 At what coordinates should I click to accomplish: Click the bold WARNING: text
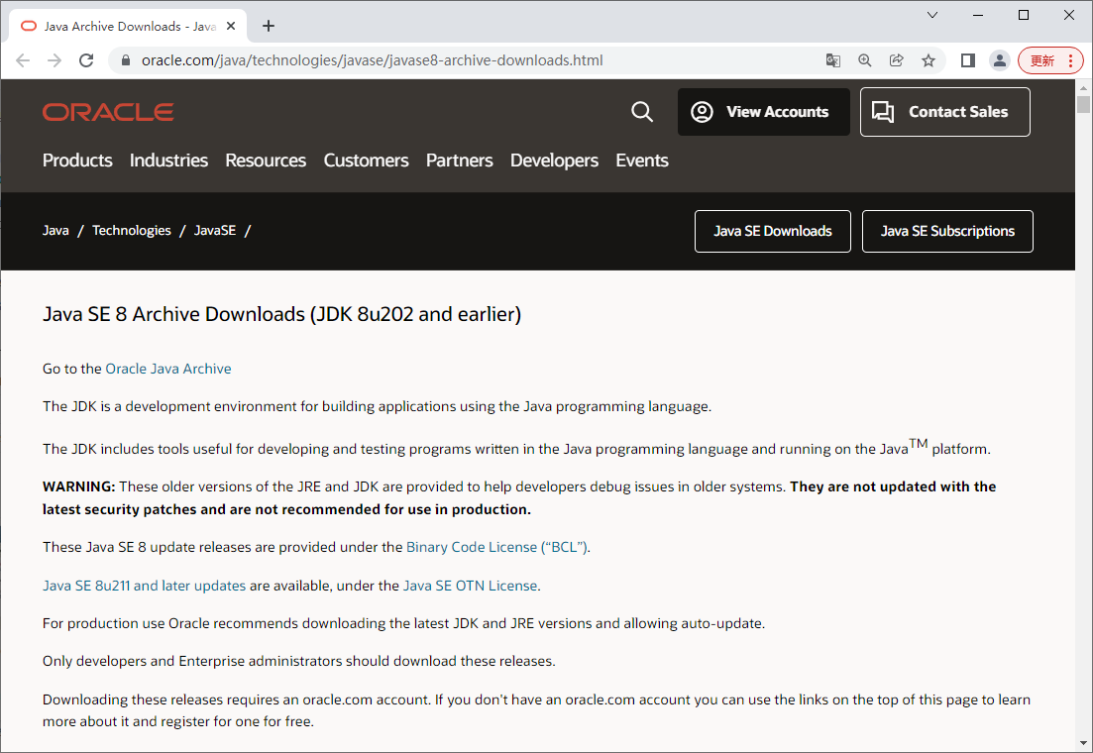[x=78, y=486]
